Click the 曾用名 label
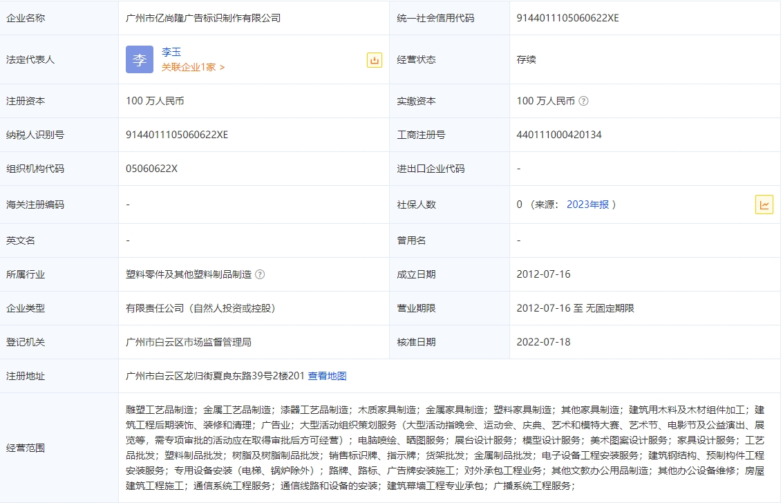 click(x=411, y=240)
